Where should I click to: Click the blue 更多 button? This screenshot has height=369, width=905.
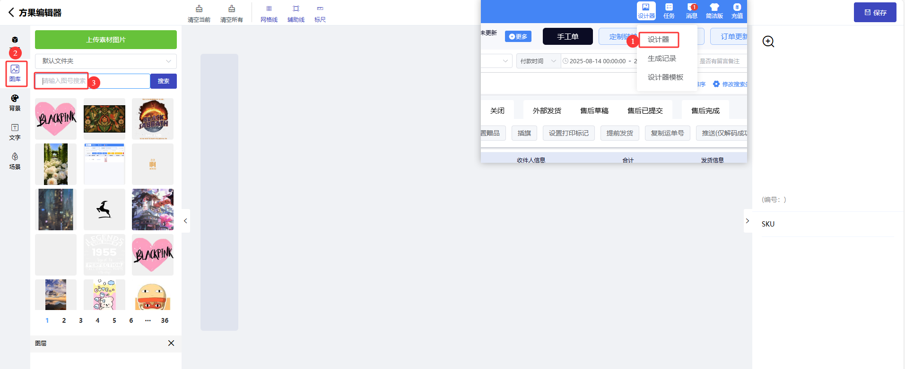[518, 36]
